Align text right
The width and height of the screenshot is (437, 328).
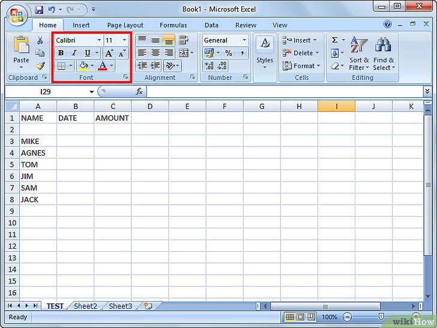[169, 53]
